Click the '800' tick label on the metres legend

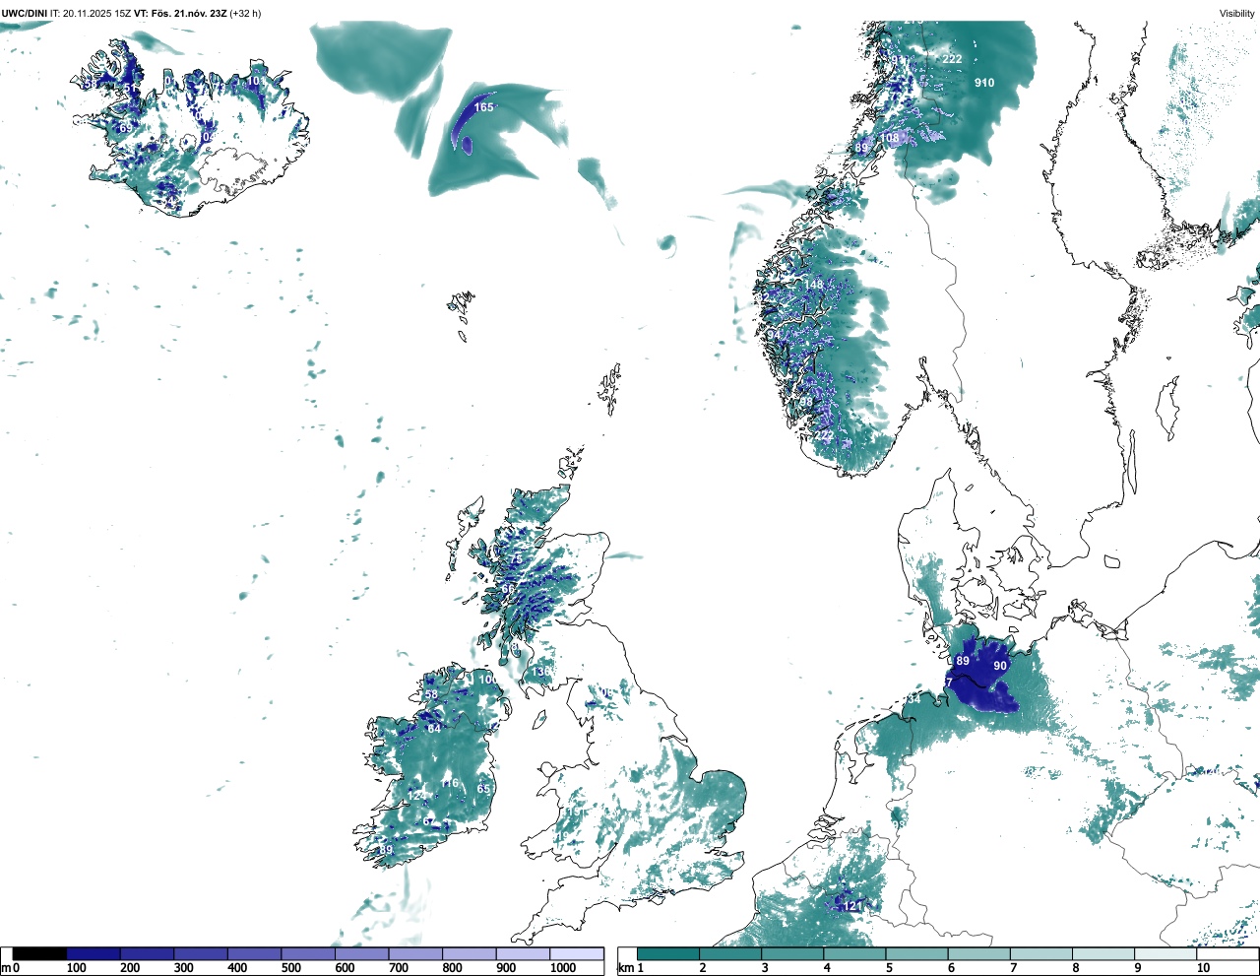pos(452,968)
